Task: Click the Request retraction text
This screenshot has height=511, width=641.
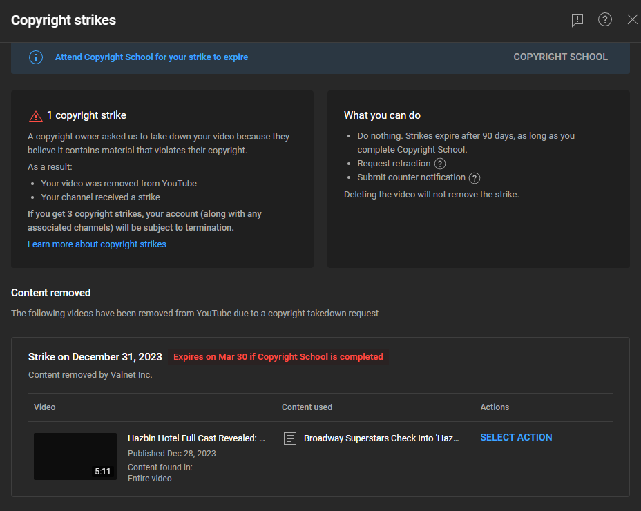Action: pyautogui.click(x=394, y=164)
